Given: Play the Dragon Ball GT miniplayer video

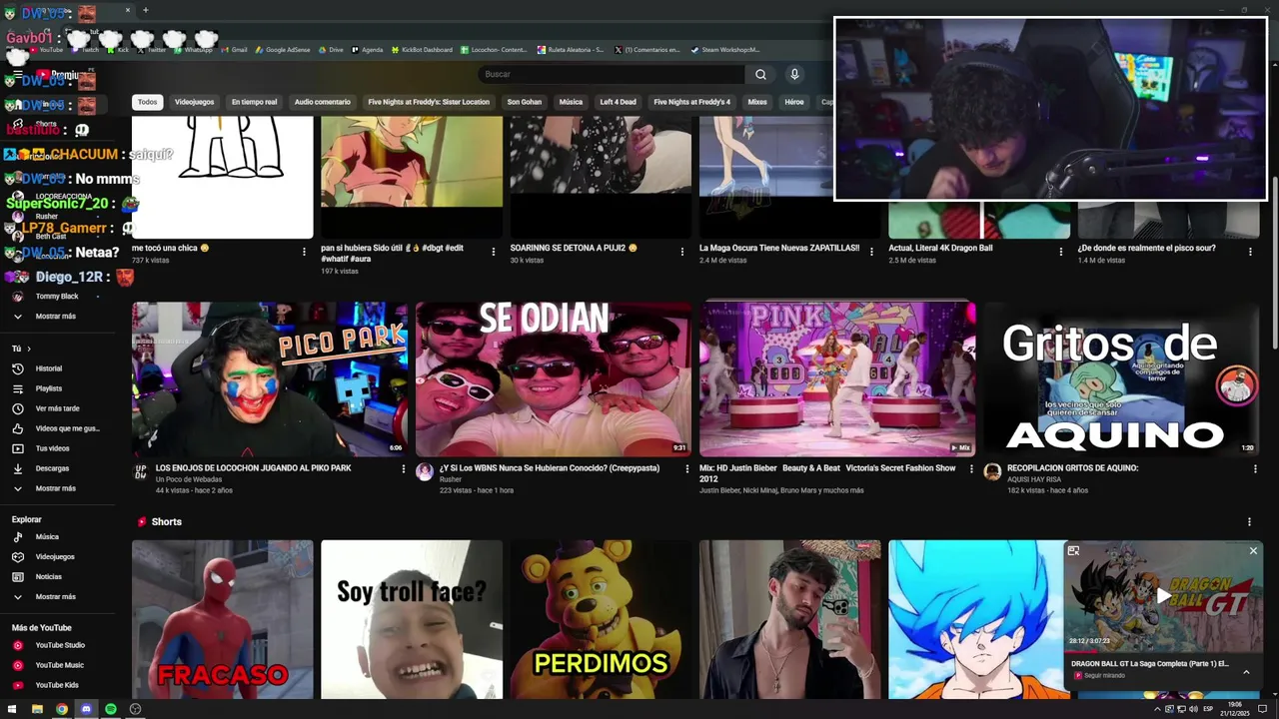Looking at the screenshot, I should tap(1163, 596).
